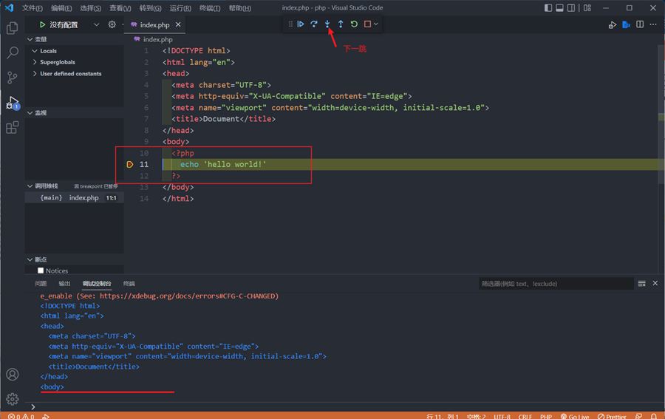Open the 运行(R) menu
This screenshot has height=419, width=665.
coord(180,8)
